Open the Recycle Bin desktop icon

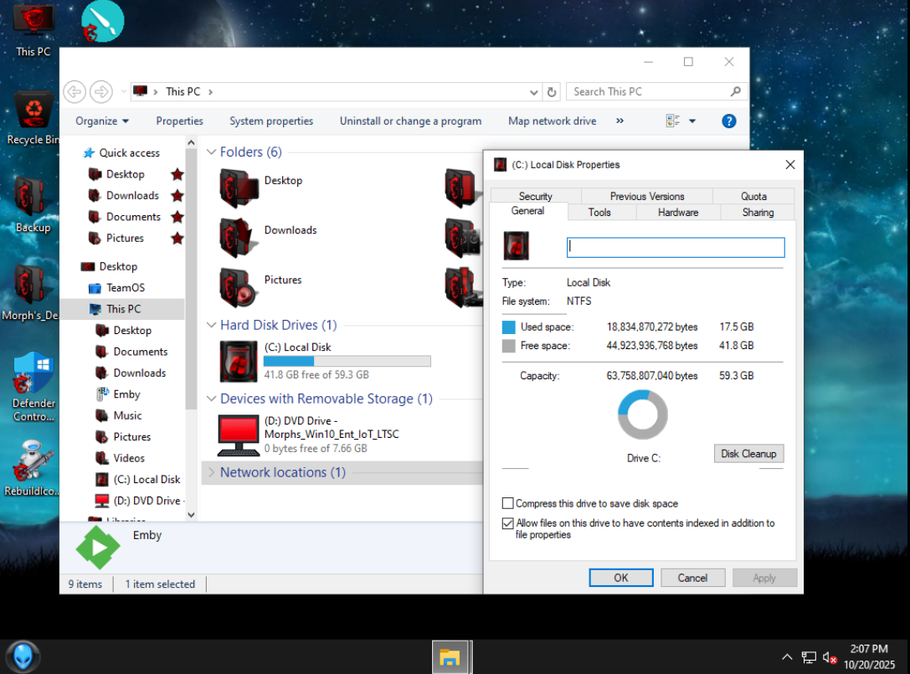tap(33, 118)
